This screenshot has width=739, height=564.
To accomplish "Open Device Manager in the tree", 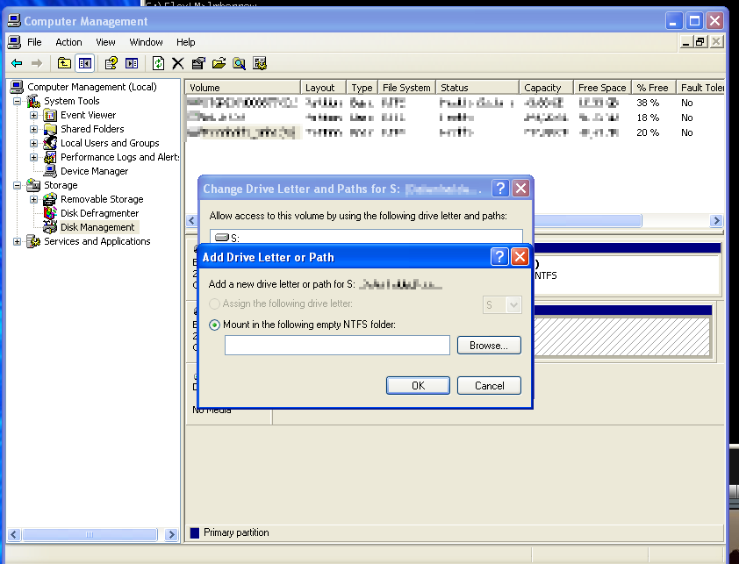I will 94,171.
